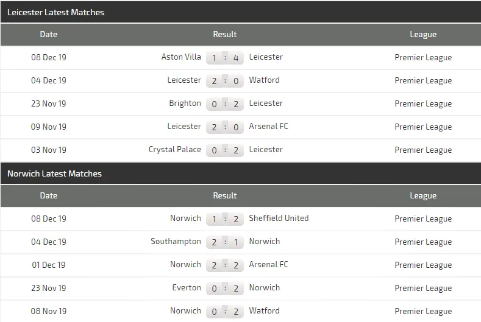The image size is (481, 322).
Task: Click Premier League in the Sheffield United row
Action: coord(423,219)
